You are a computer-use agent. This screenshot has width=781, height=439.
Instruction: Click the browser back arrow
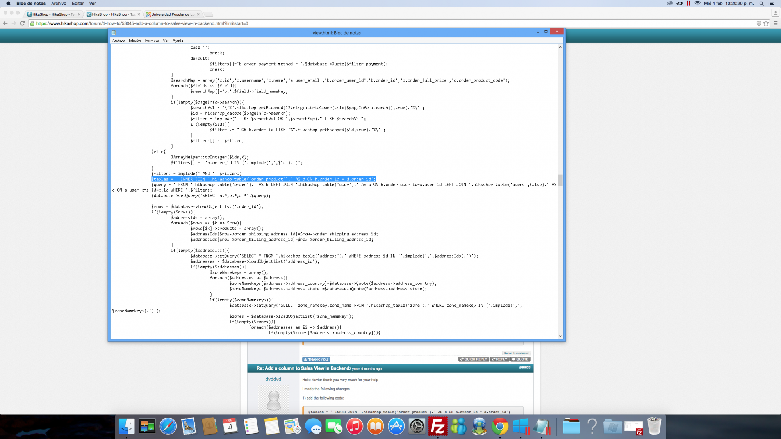[5, 23]
